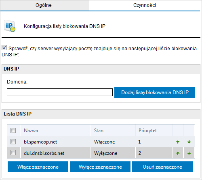Select the bl.spamcop.net name cell

(x=56, y=142)
